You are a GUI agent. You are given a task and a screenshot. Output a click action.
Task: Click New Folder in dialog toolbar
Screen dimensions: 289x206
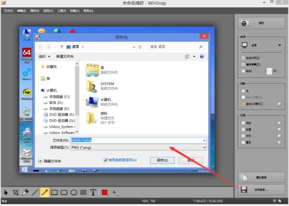pos(65,56)
